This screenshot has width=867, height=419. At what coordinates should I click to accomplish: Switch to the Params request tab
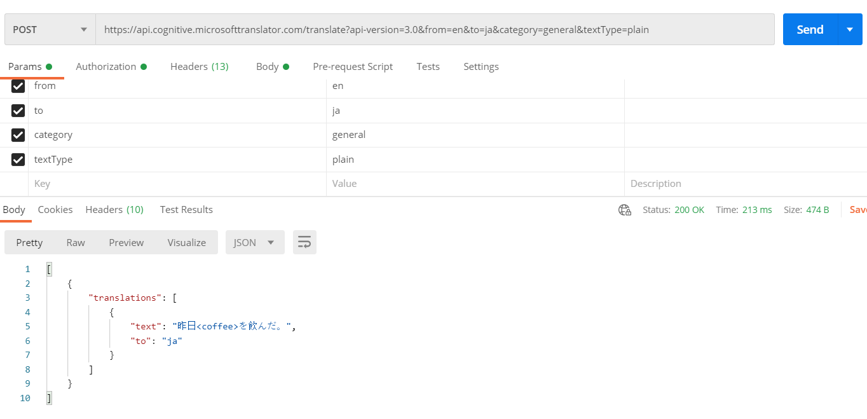click(30, 67)
